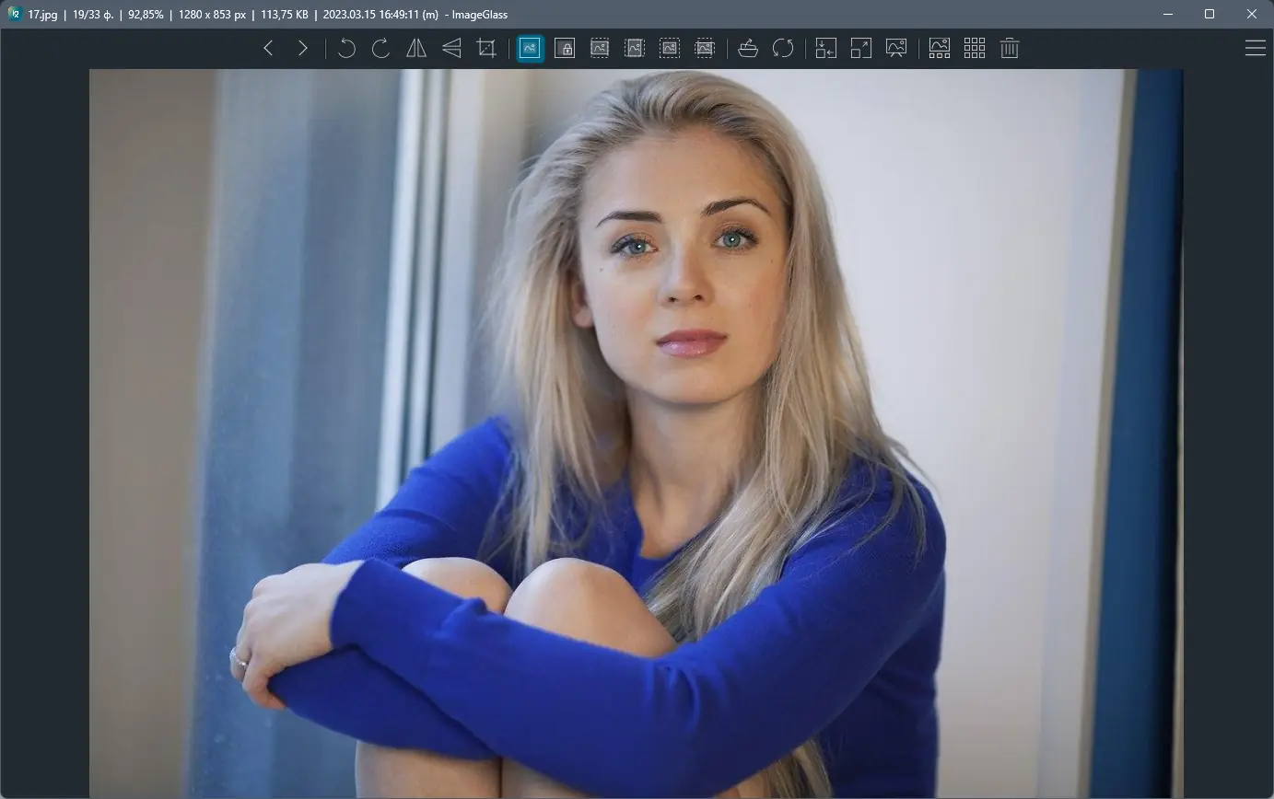Toggle the thumbnail bar
Viewport: 1274px width, 799px height.
tap(940, 49)
